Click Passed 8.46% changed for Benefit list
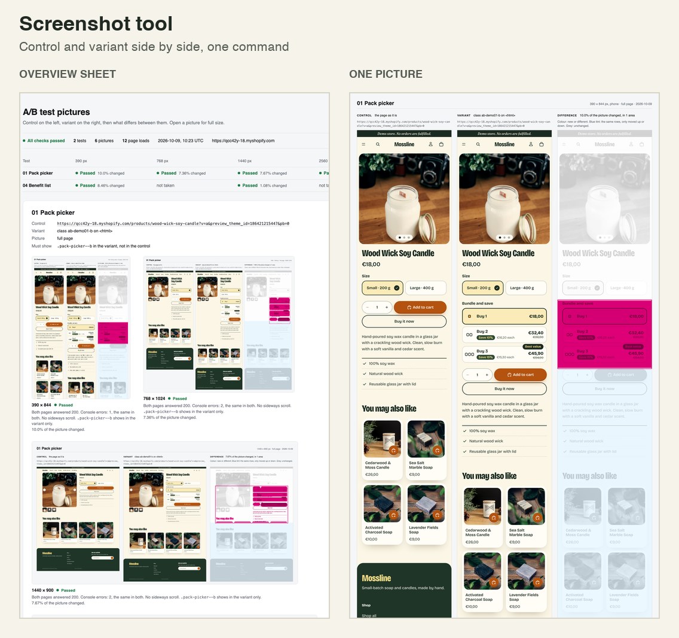The height and width of the screenshot is (638, 679). pyautogui.click(x=100, y=186)
